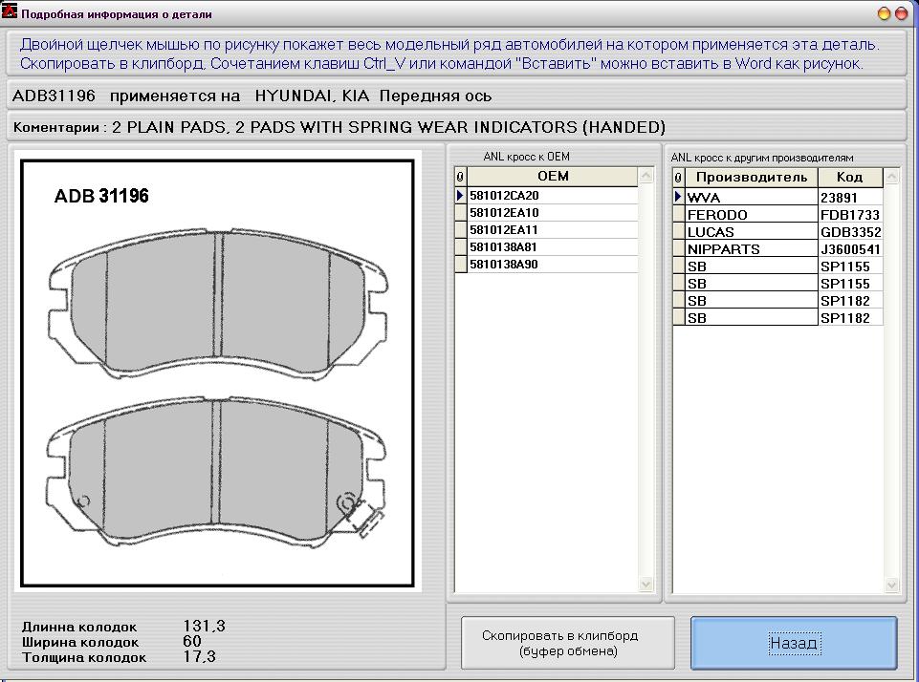Select code J3600541 for NIPPARTS

point(850,249)
